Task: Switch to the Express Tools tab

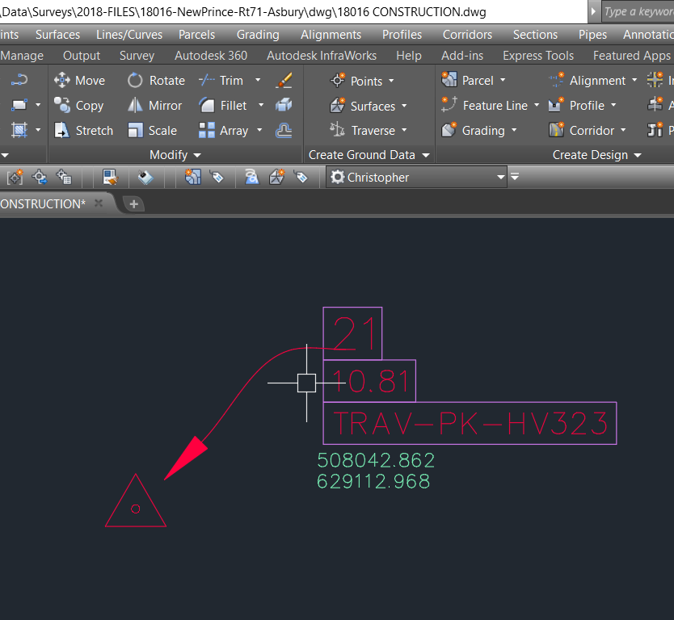Action: pyautogui.click(x=538, y=56)
